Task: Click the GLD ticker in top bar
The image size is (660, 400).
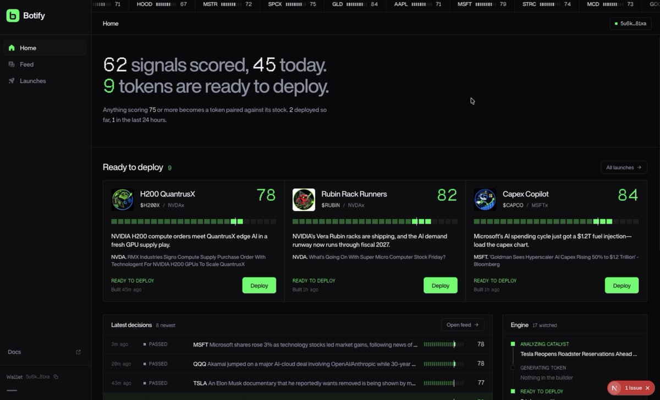Action: point(355,4)
